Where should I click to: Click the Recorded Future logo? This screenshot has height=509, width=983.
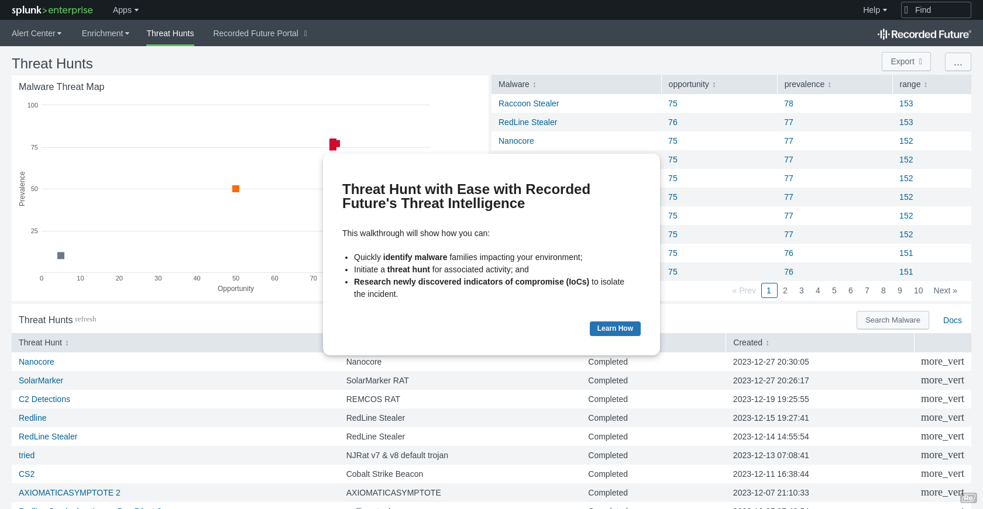coord(924,34)
